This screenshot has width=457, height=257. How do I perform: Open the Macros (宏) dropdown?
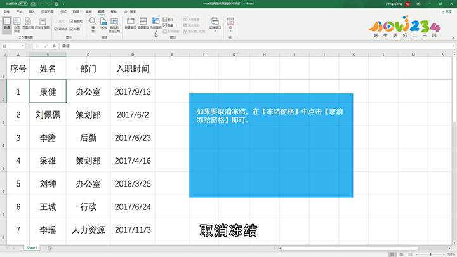pos(230,24)
